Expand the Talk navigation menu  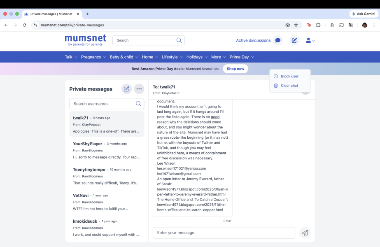coord(71,57)
